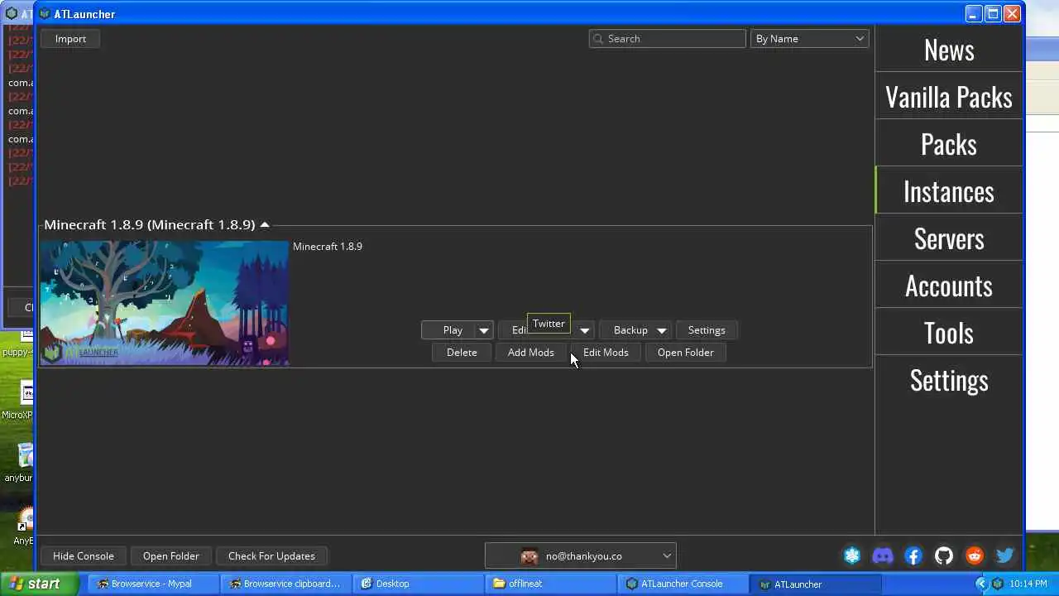Open the Facebook icon link

(x=913, y=556)
